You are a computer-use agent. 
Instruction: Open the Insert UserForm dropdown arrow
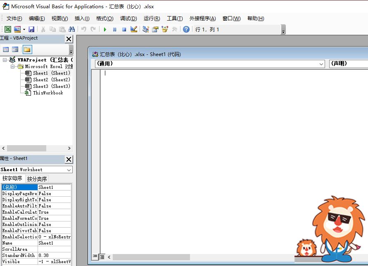24,30
